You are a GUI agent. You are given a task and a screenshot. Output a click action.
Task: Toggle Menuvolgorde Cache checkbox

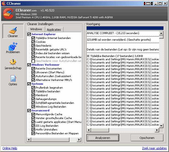(x=33, y=114)
